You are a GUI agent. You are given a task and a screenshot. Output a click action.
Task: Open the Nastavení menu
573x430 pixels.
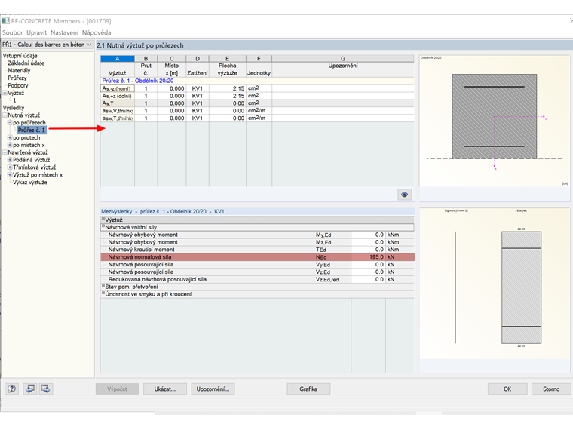pyautogui.click(x=64, y=32)
